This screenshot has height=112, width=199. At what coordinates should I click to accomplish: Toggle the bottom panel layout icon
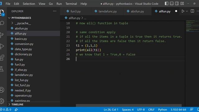coord(172,3)
